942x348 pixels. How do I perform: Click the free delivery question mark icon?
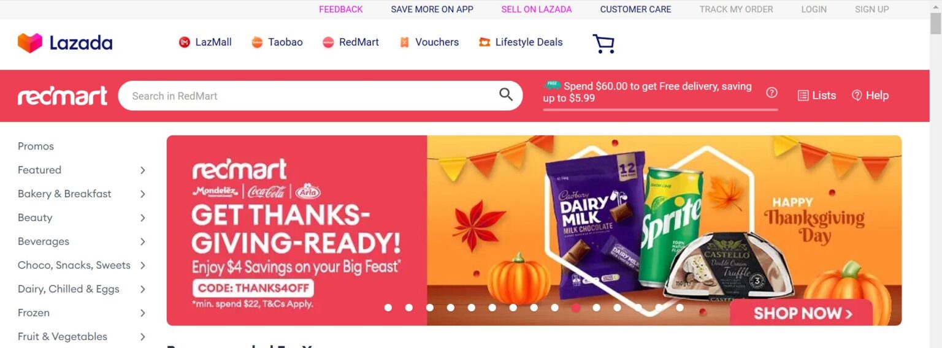click(x=772, y=93)
